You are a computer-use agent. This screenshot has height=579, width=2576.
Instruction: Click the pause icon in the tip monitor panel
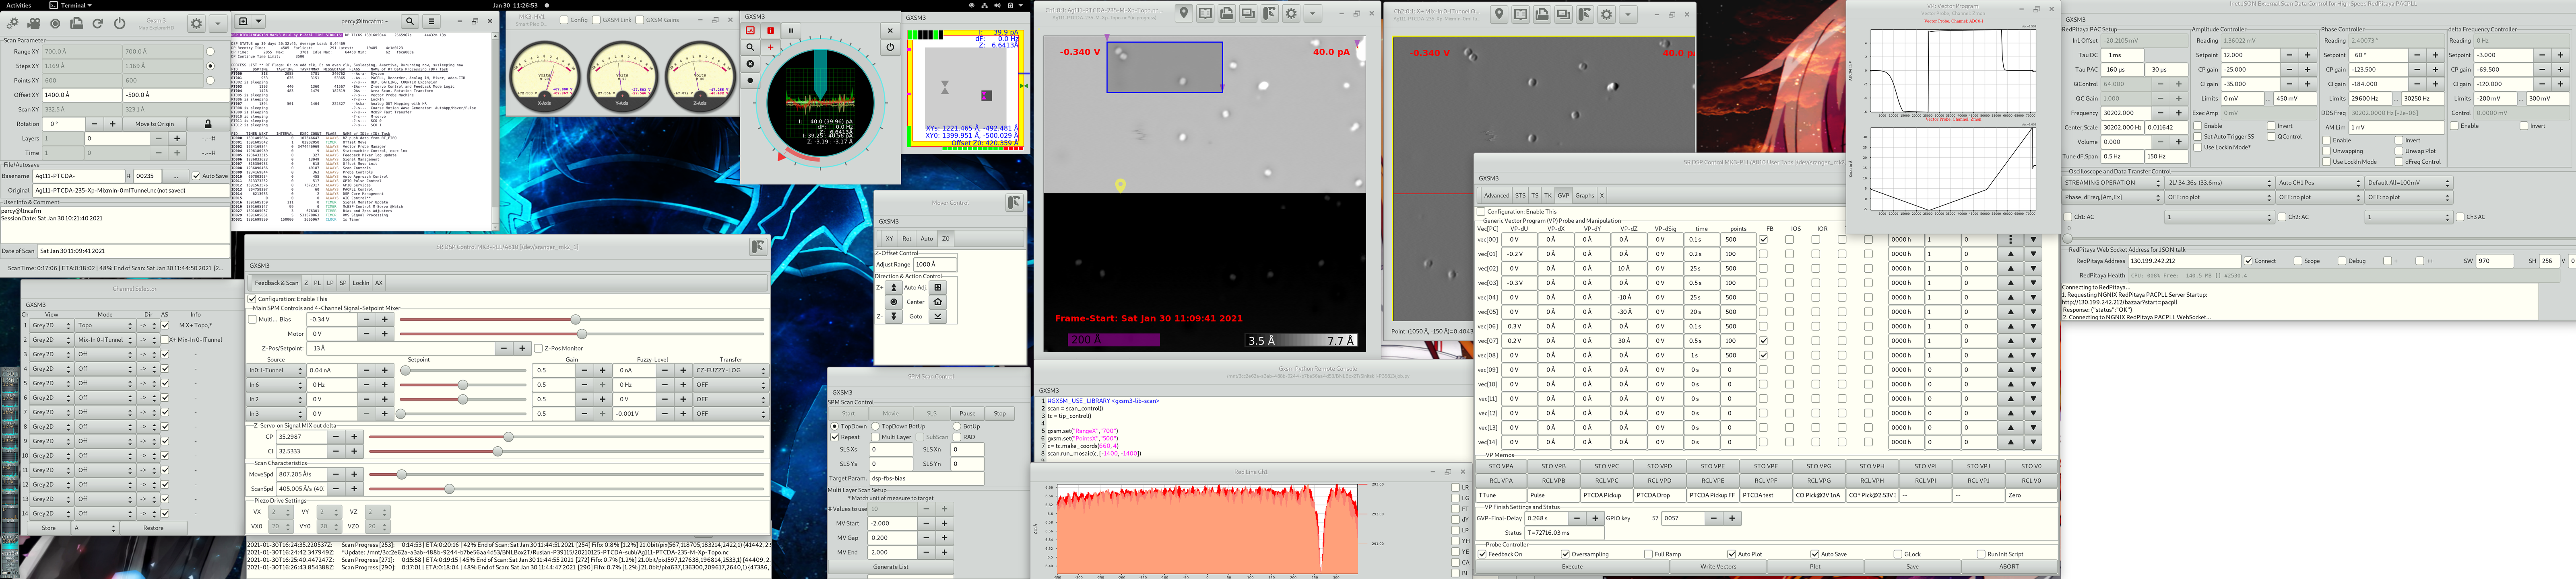pos(790,31)
